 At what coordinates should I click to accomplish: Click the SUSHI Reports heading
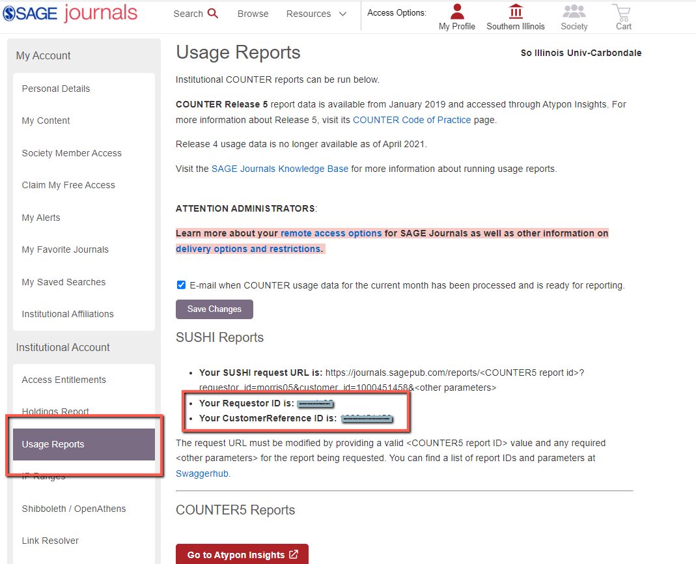point(219,337)
